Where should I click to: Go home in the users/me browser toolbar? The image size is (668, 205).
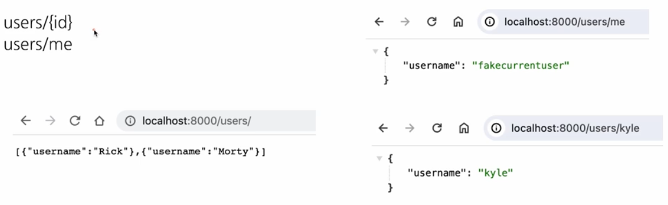point(458,22)
